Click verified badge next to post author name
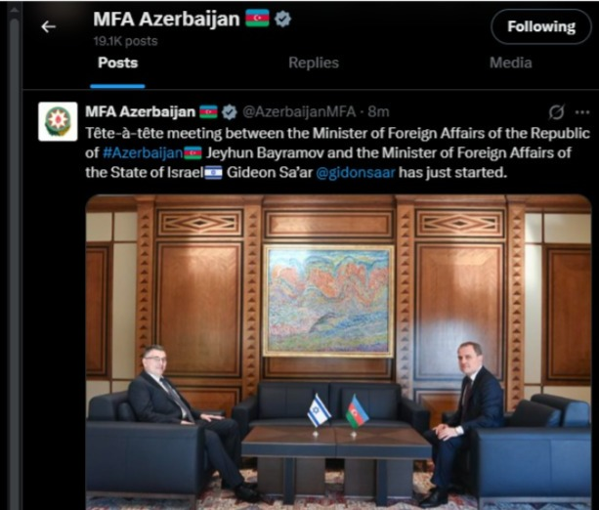This screenshot has height=510, width=599. (230, 112)
